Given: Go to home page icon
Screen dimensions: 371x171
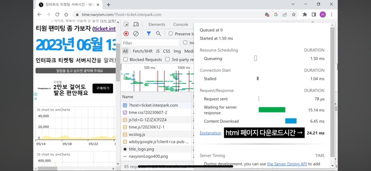Looking at the screenshot, I should point(66,14).
